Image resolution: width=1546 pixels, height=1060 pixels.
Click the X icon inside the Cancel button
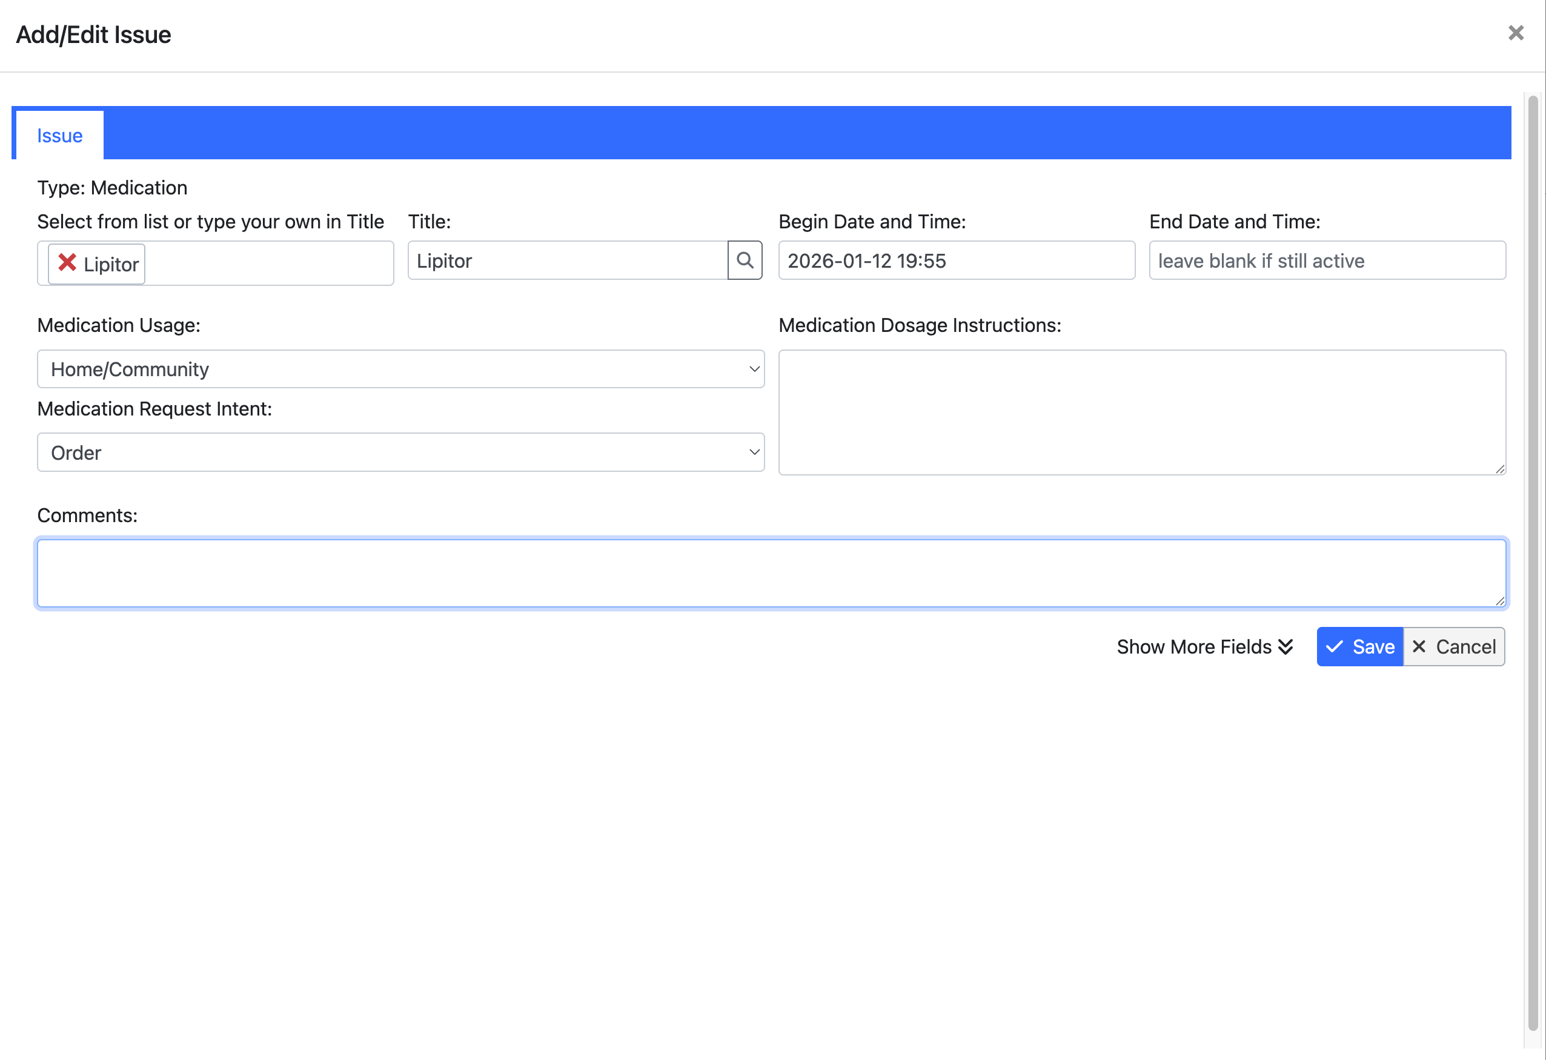pyautogui.click(x=1419, y=646)
